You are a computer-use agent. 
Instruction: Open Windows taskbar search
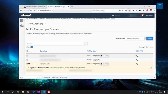pyautogui.click(x=8, y=92)
